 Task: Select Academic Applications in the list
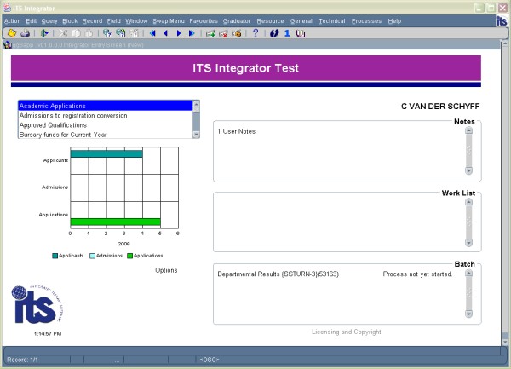[106, 106]
